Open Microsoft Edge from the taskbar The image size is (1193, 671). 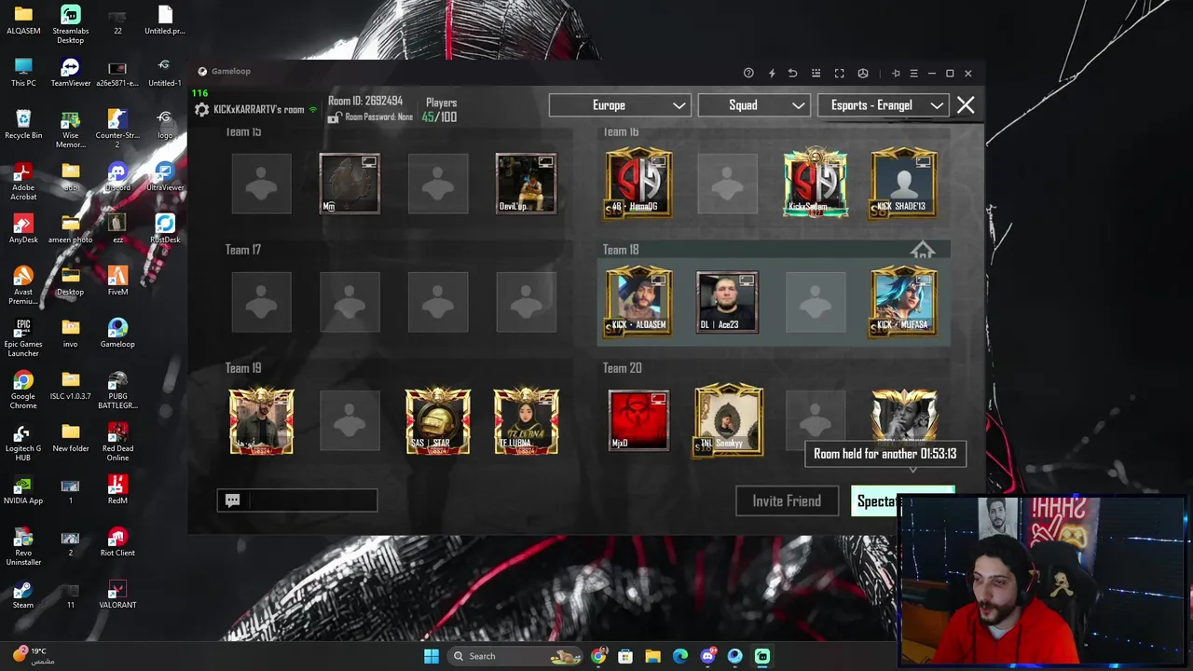coord(680,656)
